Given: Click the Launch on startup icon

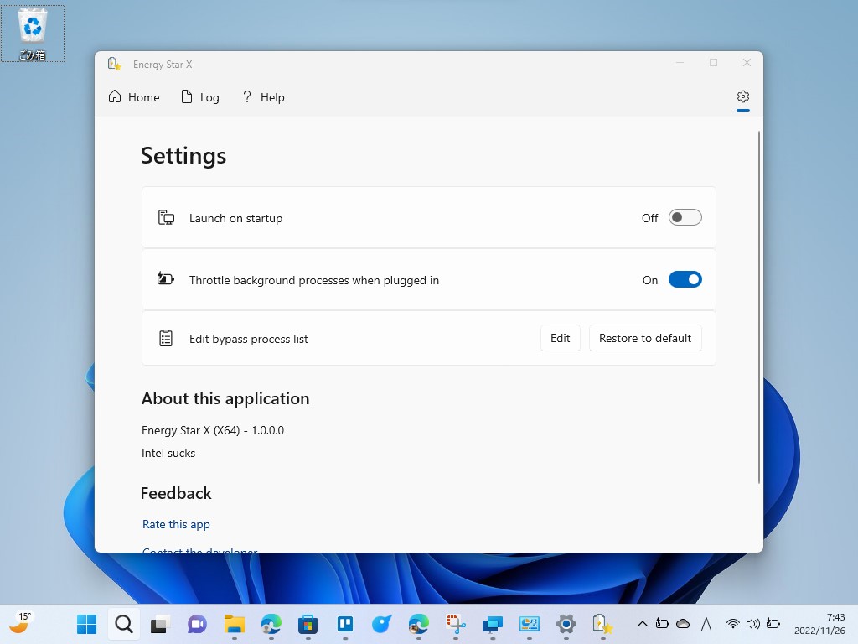Looking at the screenshot, I should pos(166,217).
